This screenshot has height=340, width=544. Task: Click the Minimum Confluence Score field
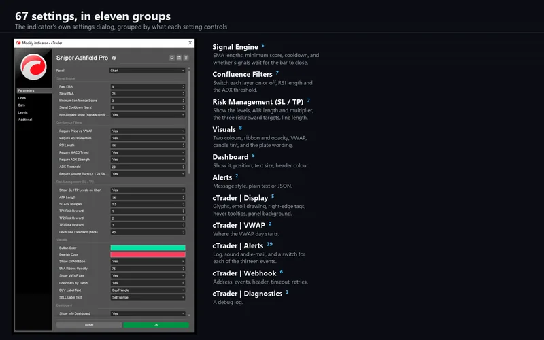click(146, 101)
